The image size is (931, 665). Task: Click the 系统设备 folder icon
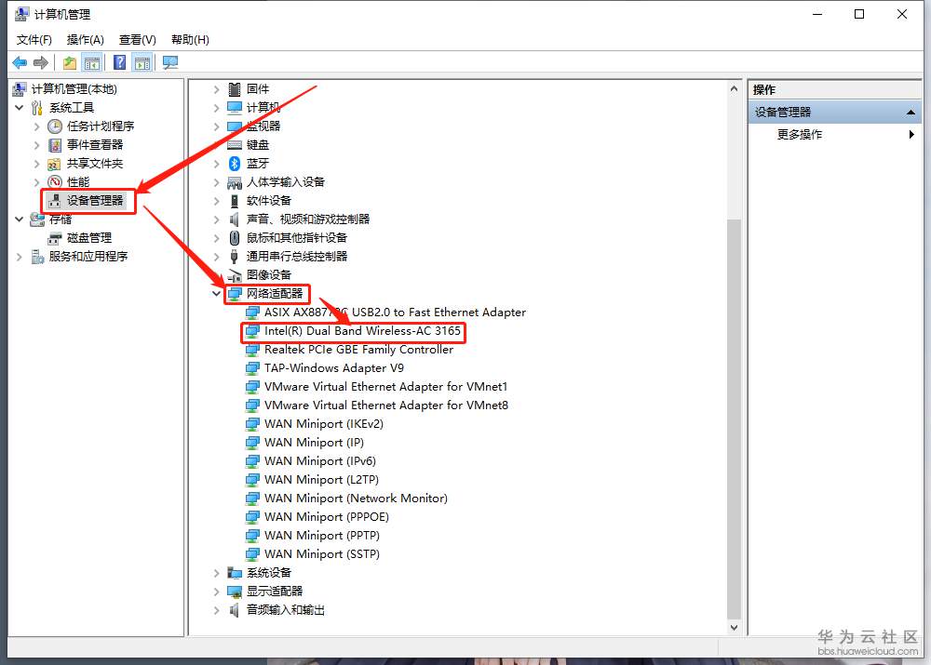coord(235,572)
